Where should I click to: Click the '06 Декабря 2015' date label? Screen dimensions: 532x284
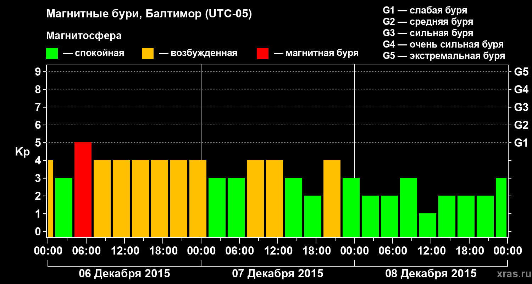[124, 274]
